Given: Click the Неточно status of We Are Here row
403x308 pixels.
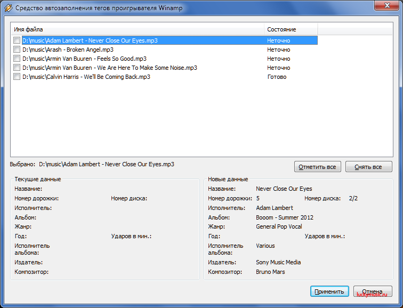Looking at the screenshot, I should (x=279, y=68).
